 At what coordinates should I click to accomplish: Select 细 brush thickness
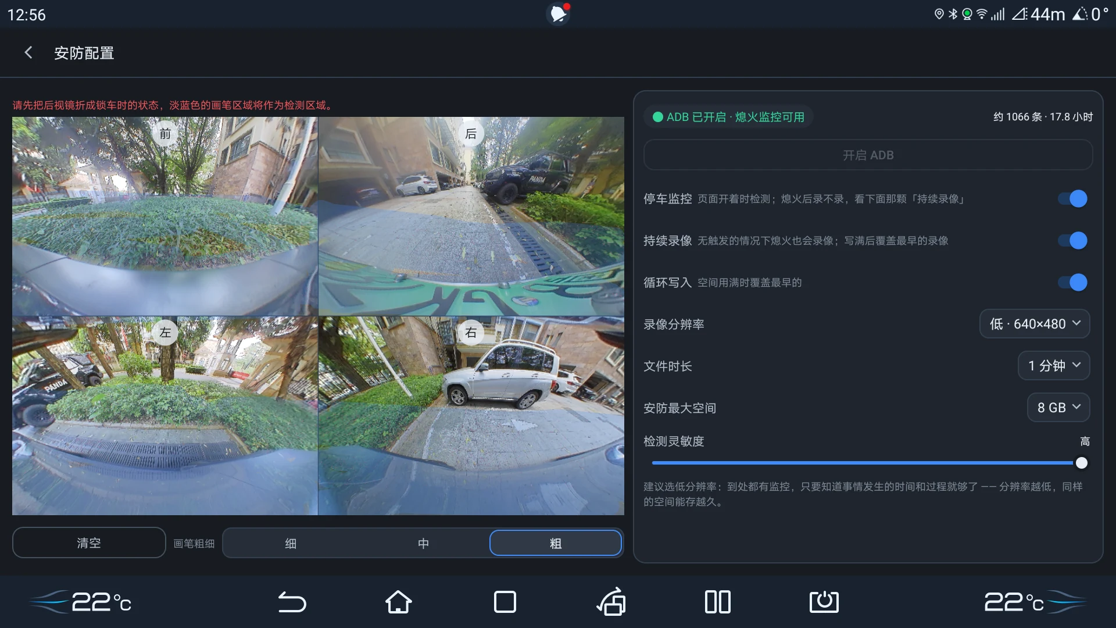point(291,543)
